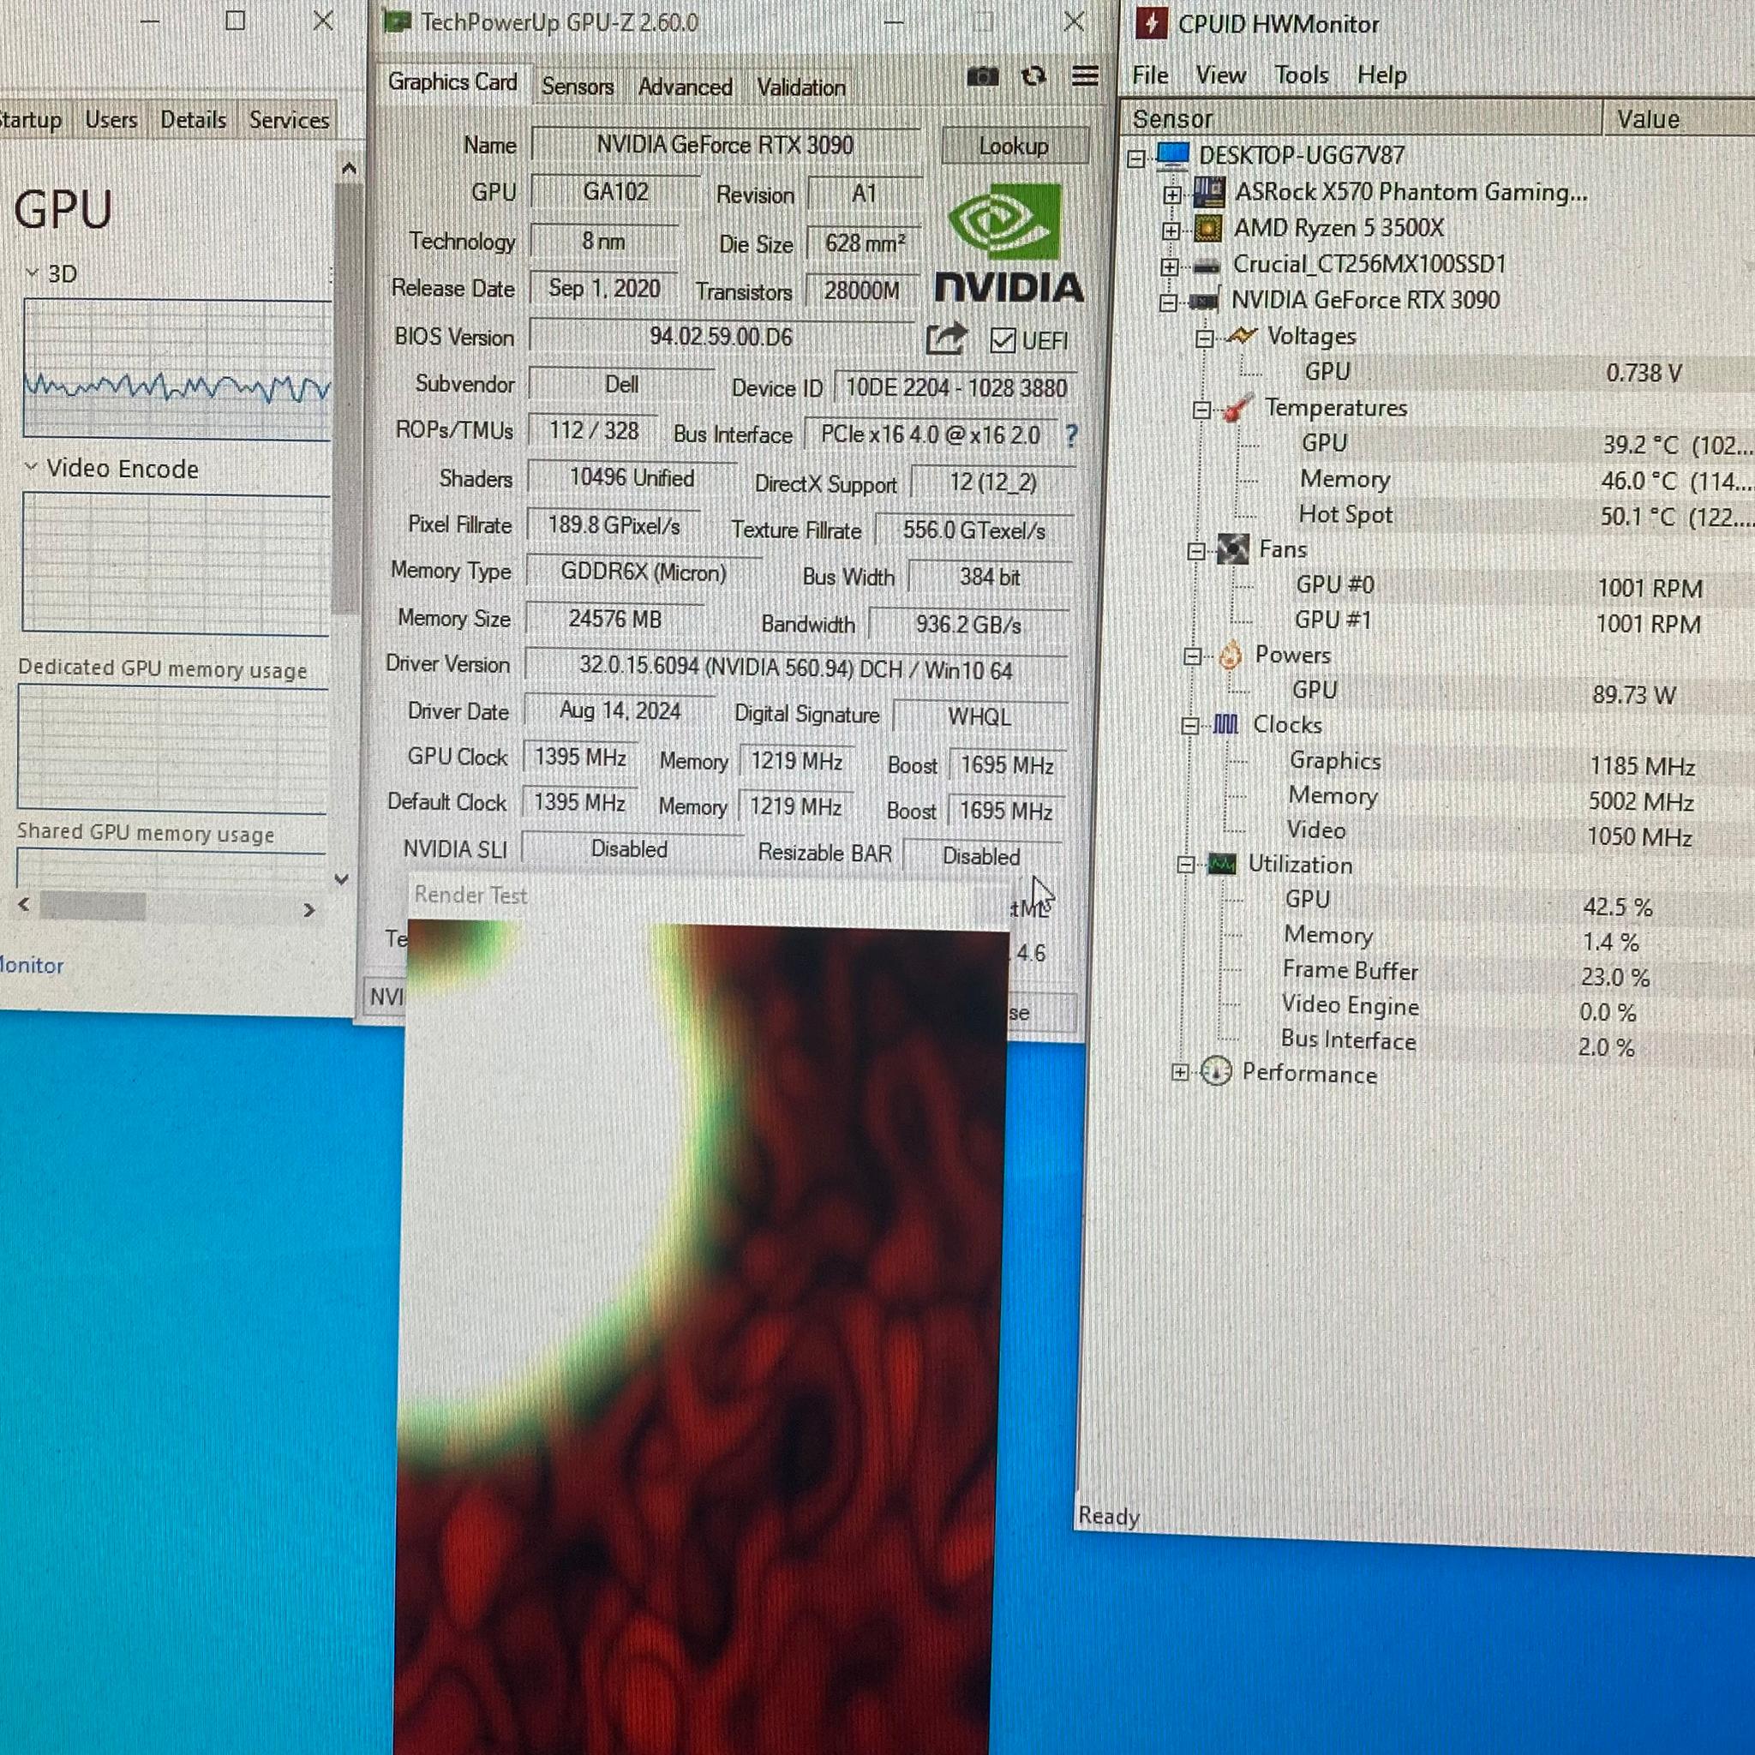
Task: Click the Render Test window title bar
Action: pos(709,899)
